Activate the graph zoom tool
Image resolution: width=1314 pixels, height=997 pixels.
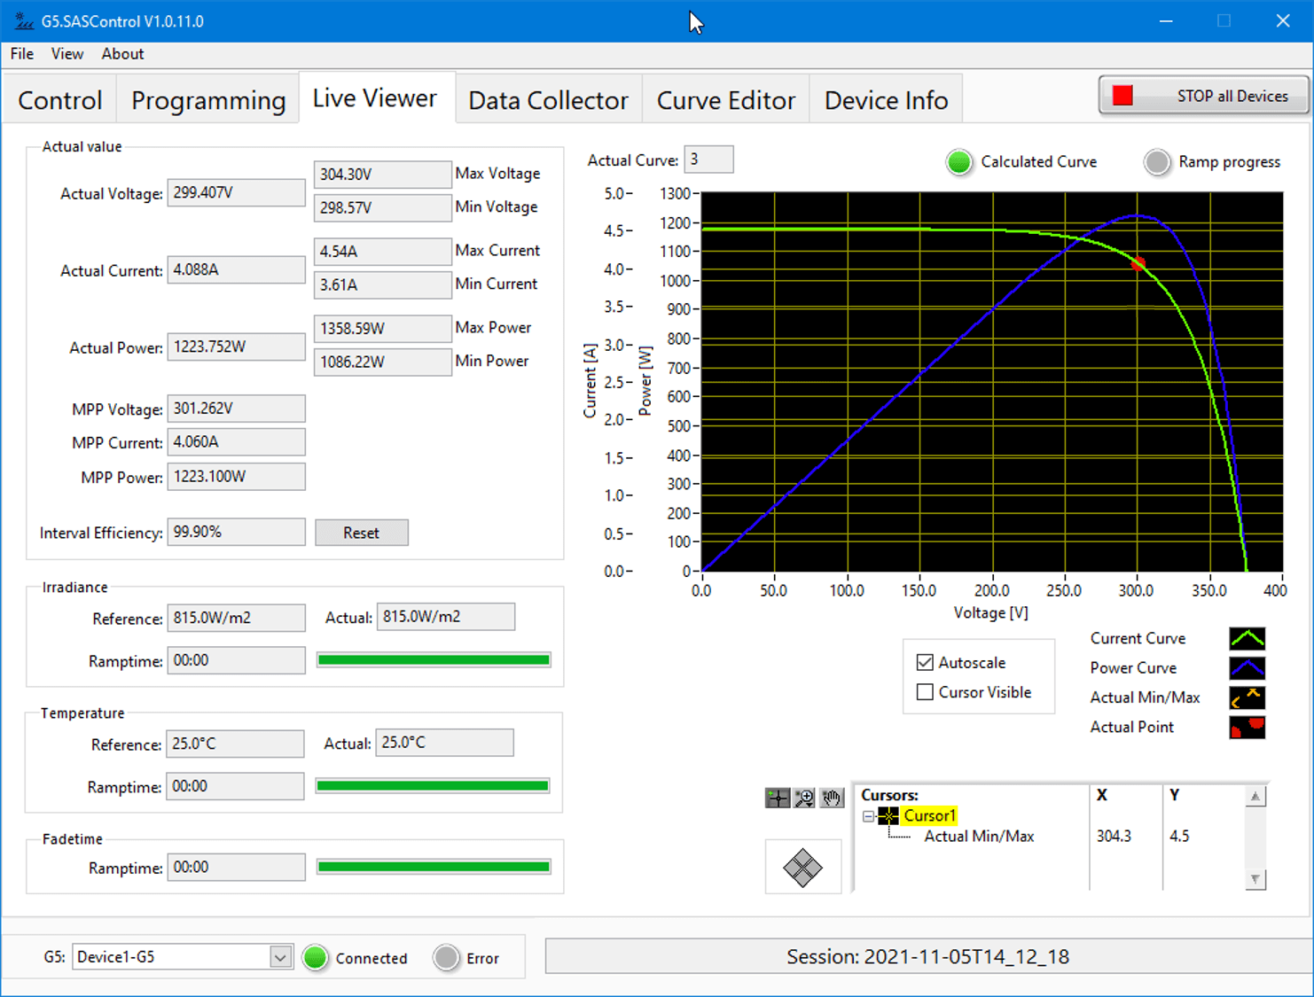[804, 798]
